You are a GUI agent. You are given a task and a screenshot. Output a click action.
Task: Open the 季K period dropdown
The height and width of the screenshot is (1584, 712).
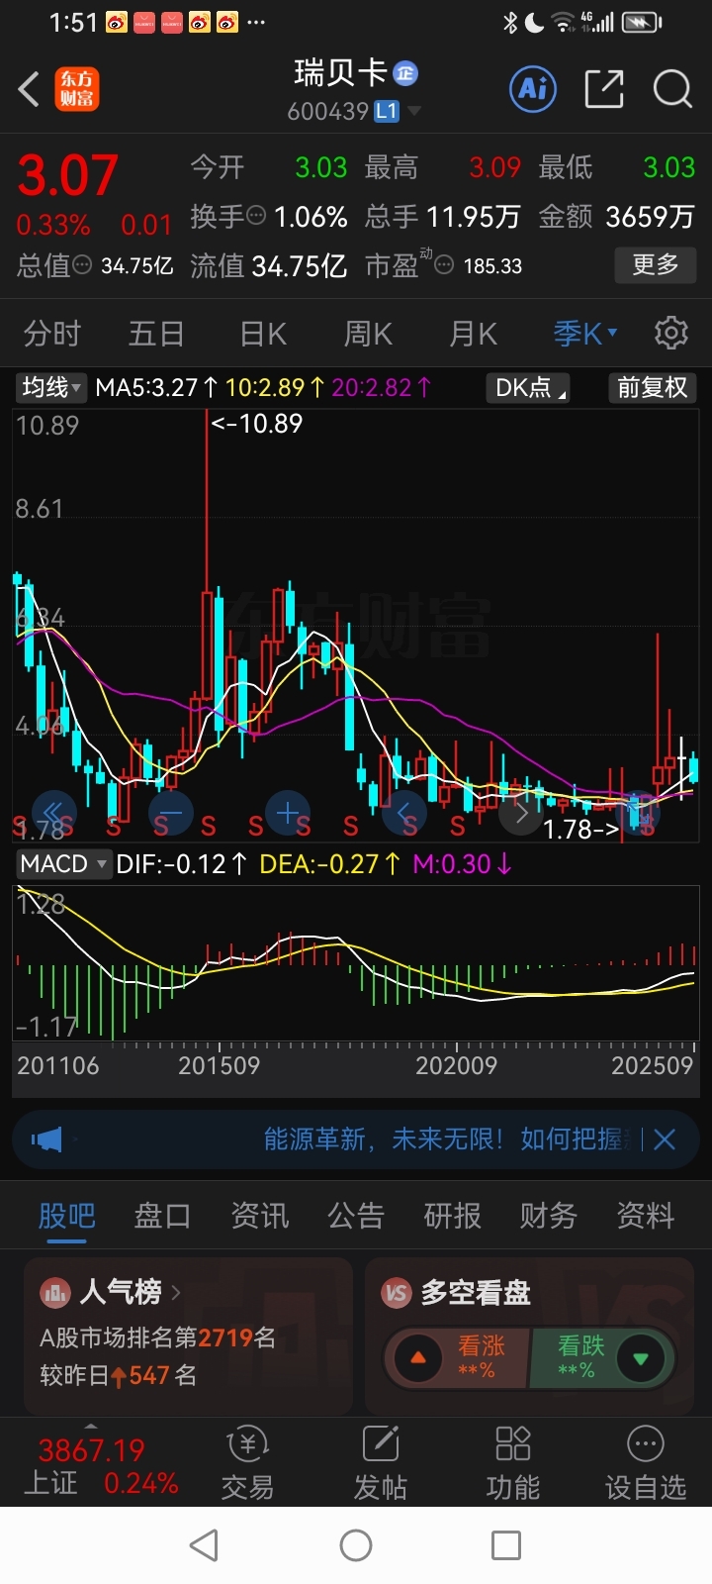[585, 334]
